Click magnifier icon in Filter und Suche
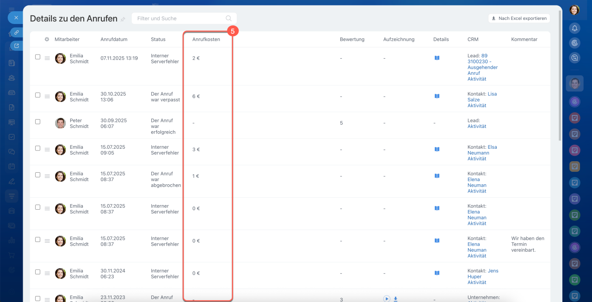Viewport: 592px width, 302px height. pyautogui.click(x=228, y=18)
